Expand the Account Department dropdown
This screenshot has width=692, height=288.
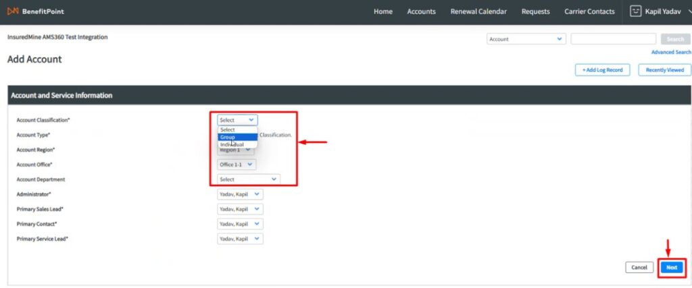(248, 179)
